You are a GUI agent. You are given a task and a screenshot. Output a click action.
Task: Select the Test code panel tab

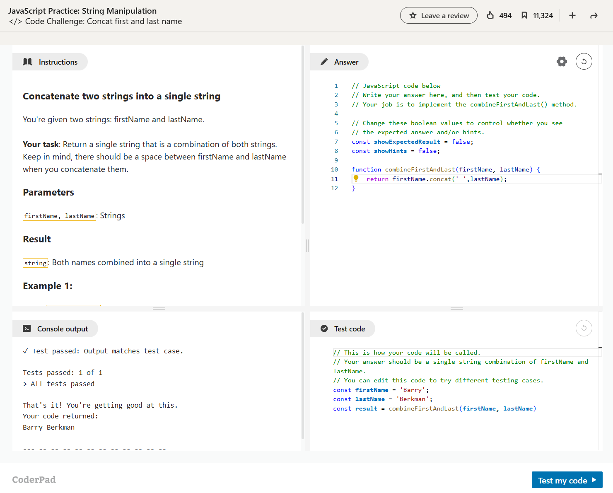(x=343, y=329)
